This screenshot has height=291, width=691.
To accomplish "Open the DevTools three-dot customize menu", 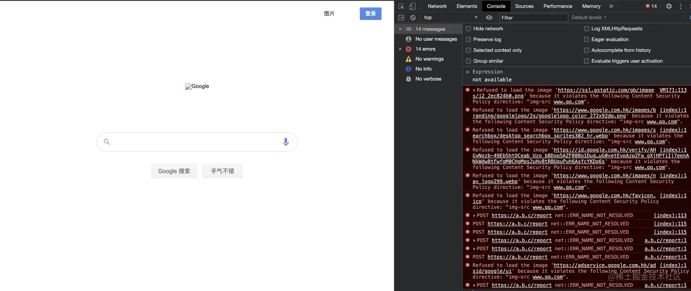I will [x=681, y=6].
